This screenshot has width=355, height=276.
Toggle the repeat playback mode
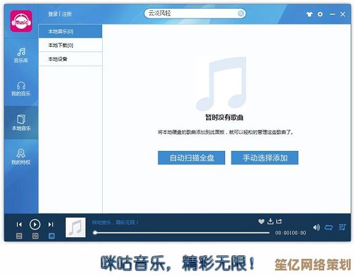click(x=329, y=228)
